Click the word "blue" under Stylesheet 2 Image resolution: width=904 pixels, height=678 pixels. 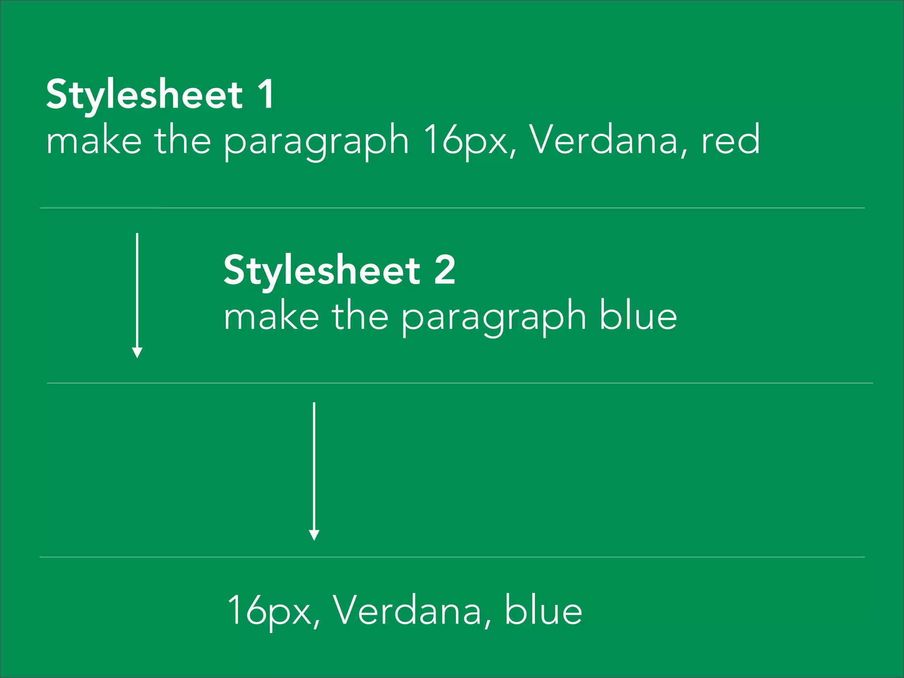[x=638, y=316]
